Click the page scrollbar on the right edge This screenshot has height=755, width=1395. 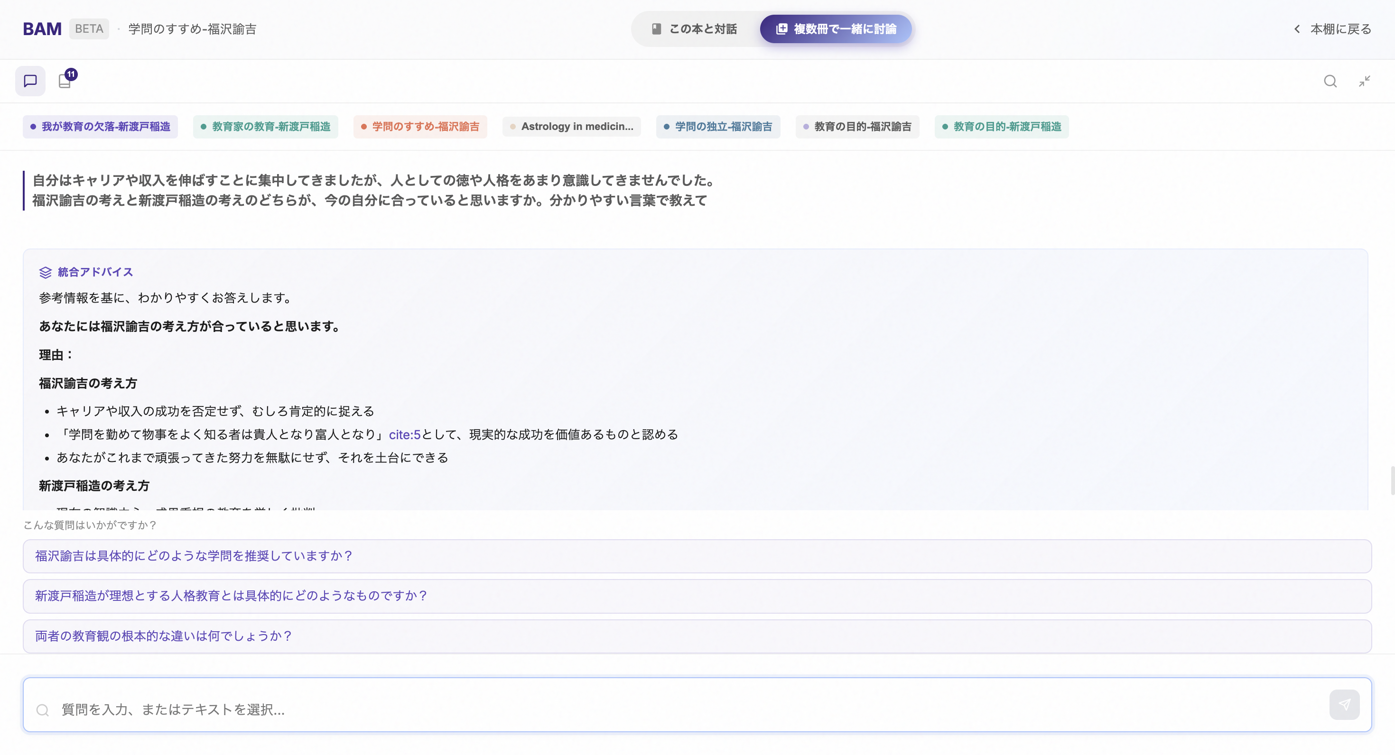[1392, 479]
